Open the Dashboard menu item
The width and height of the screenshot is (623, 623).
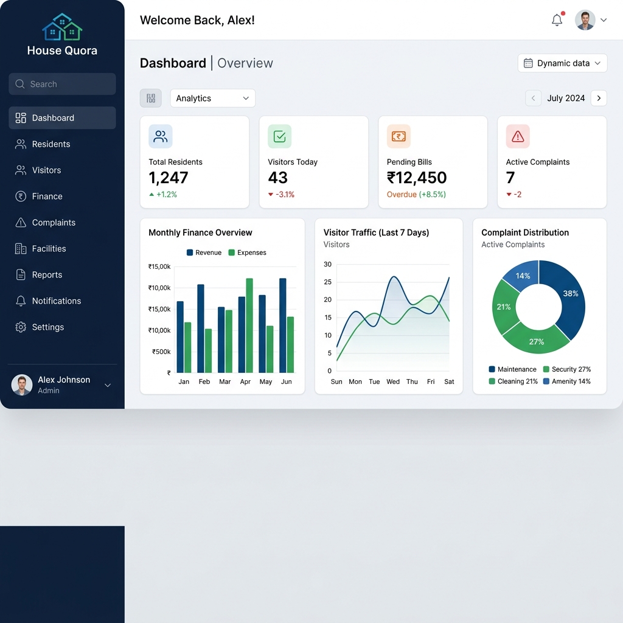(63, 117)
